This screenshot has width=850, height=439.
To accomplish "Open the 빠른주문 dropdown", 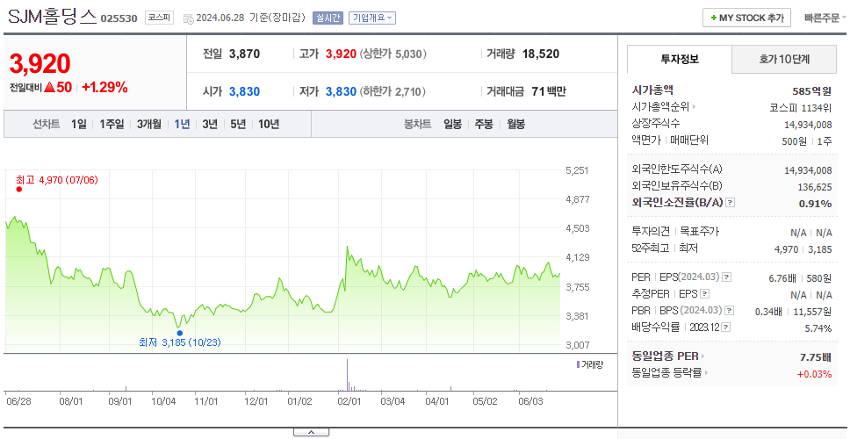I will [825, 18].
